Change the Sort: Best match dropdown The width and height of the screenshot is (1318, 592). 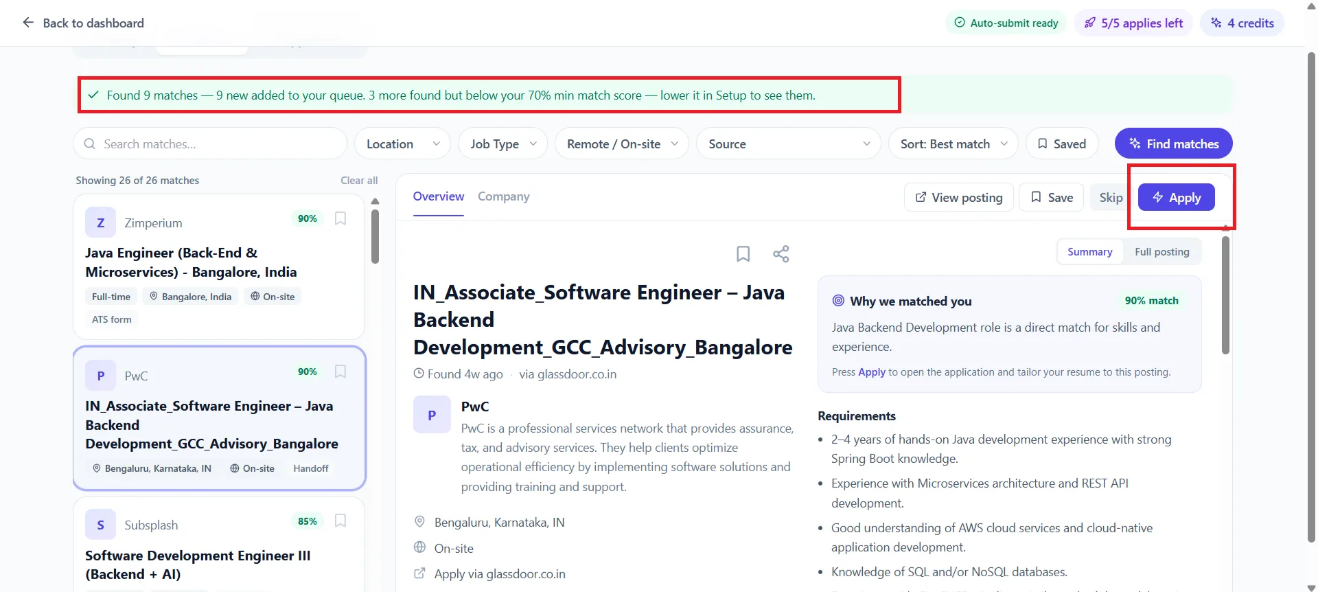(x=953, y=144)
